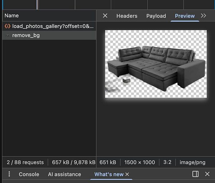Open the drawer three-dot menu

point(9,174)
